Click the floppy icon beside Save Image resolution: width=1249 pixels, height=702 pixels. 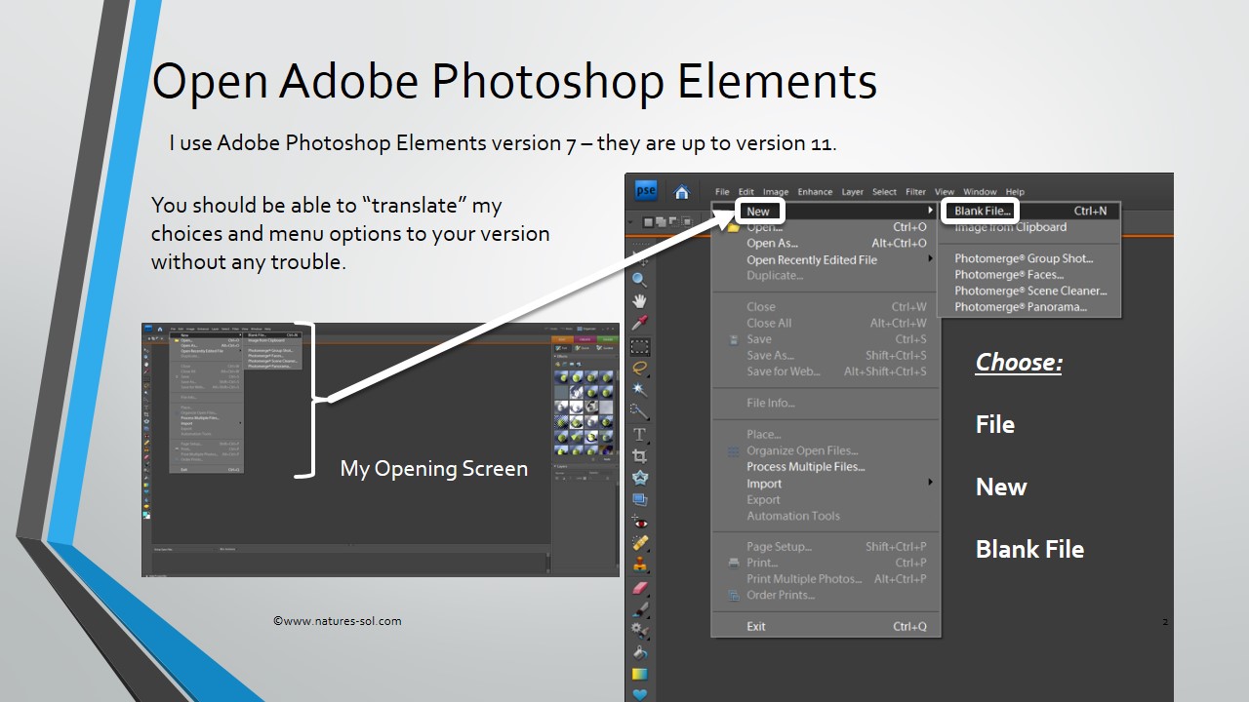734,339
